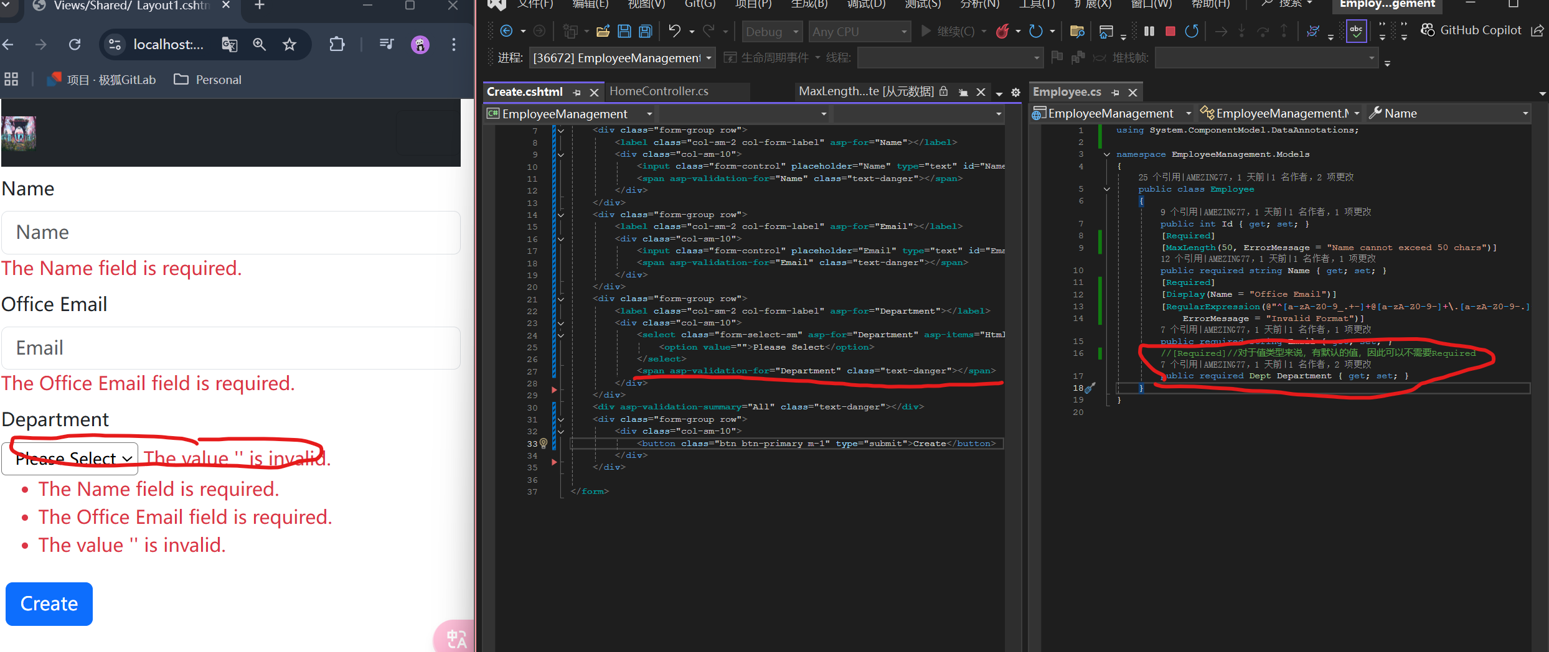Screen dimensions: 1549x652
Task: Open the Any CPU platform dropdown
Action: [860, 31]
